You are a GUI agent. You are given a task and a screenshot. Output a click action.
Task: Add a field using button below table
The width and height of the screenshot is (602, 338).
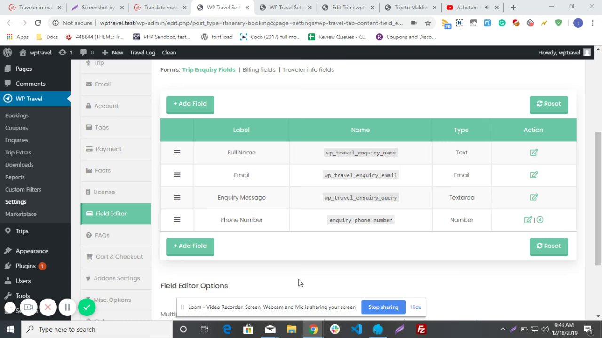point(190,246)
